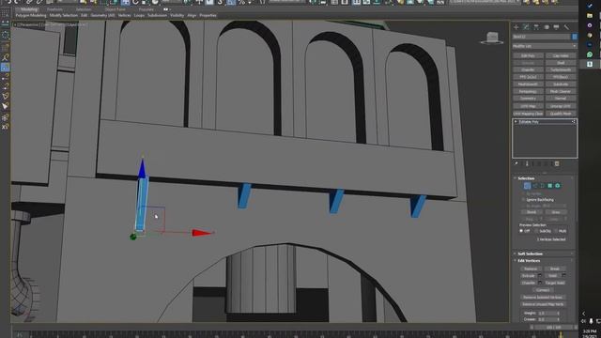Open WhatsApp from the Windows taskbar

(590, 54)
